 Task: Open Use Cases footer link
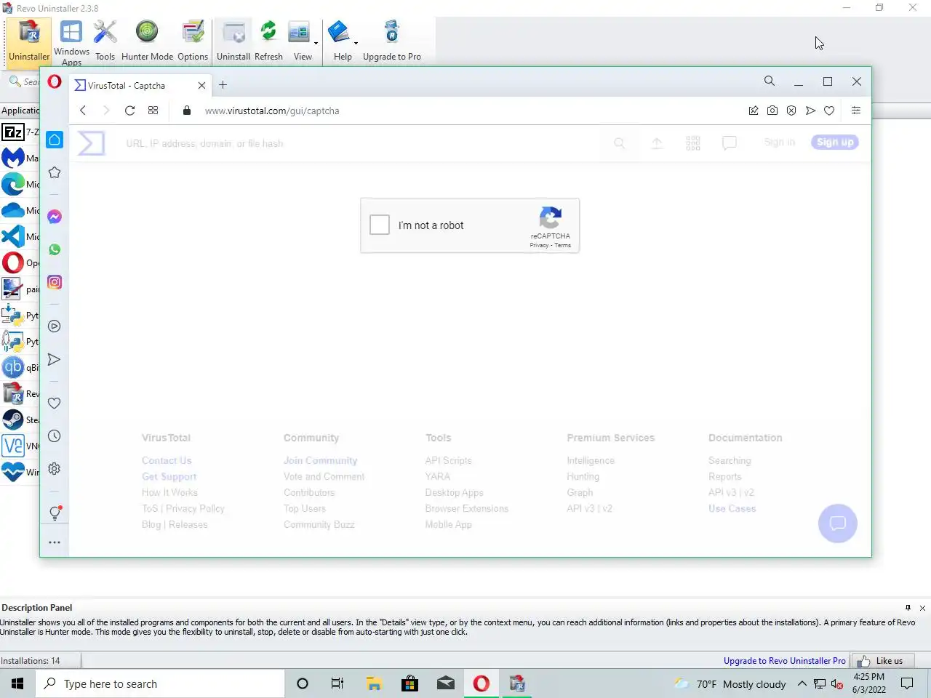pos(732,508)
